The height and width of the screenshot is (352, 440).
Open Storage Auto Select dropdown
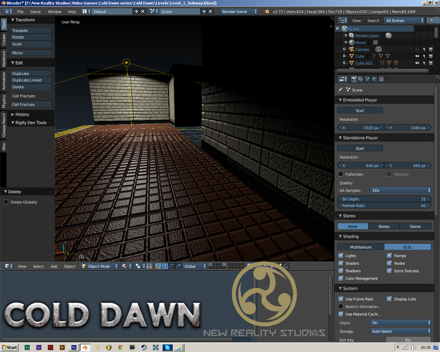400,331
